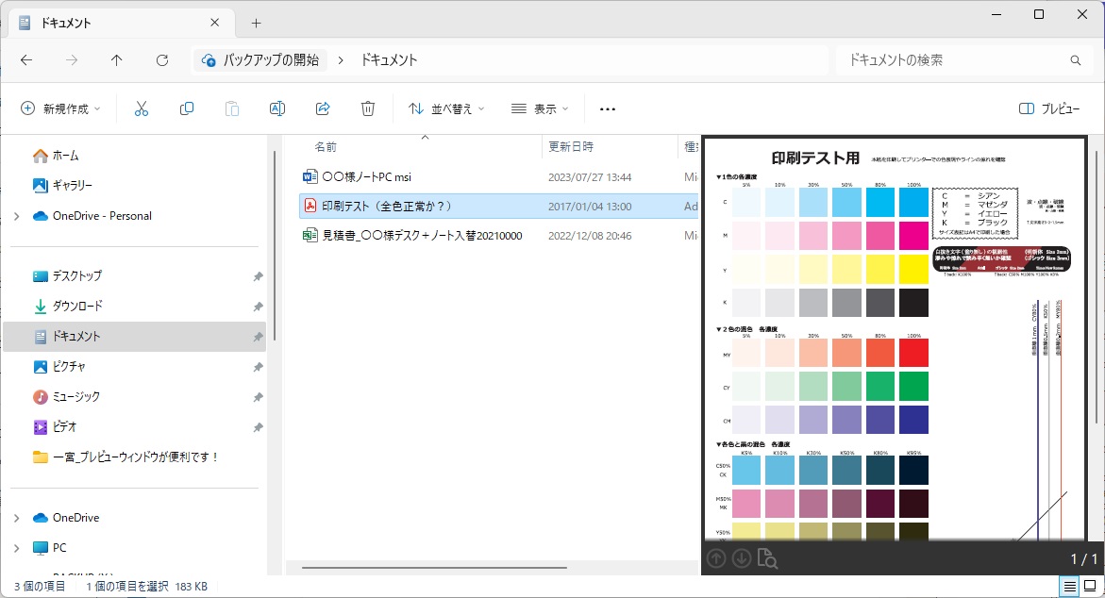This screenshot has height=598, width=1105.
Task: Click the Copy icon in toolbar
Action: point(187,109)
